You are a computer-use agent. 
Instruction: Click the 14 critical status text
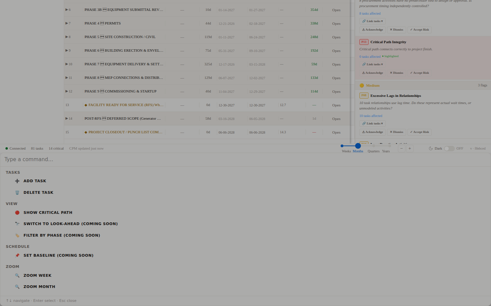[56, 149]
